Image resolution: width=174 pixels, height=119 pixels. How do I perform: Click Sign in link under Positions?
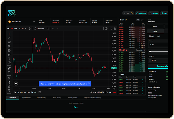pos(76,107)
